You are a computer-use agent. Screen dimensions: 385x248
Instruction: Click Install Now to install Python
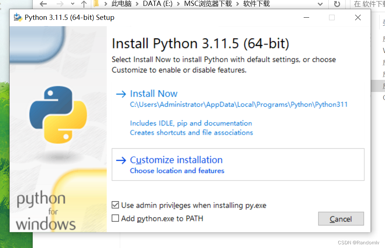[153, 94]
